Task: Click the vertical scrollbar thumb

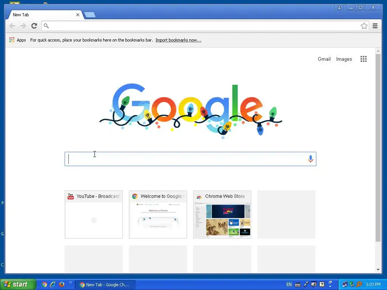Action: pos(378,148)
